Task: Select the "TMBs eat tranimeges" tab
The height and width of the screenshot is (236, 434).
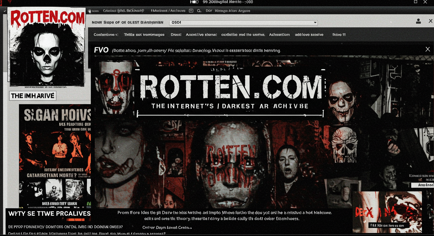Action: point(144,35)
